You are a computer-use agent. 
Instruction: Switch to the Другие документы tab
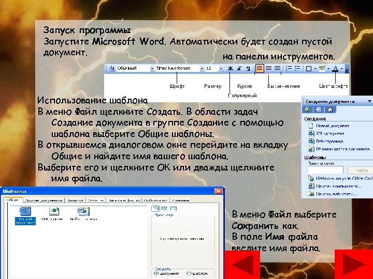(44, 200)
